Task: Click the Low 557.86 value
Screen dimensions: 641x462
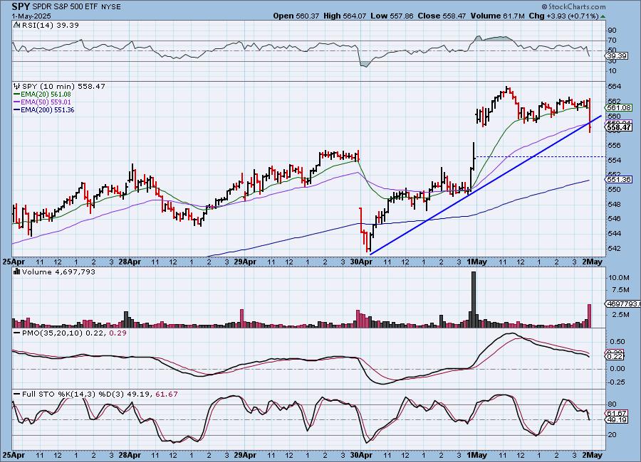Action: [x=392, y=16]
